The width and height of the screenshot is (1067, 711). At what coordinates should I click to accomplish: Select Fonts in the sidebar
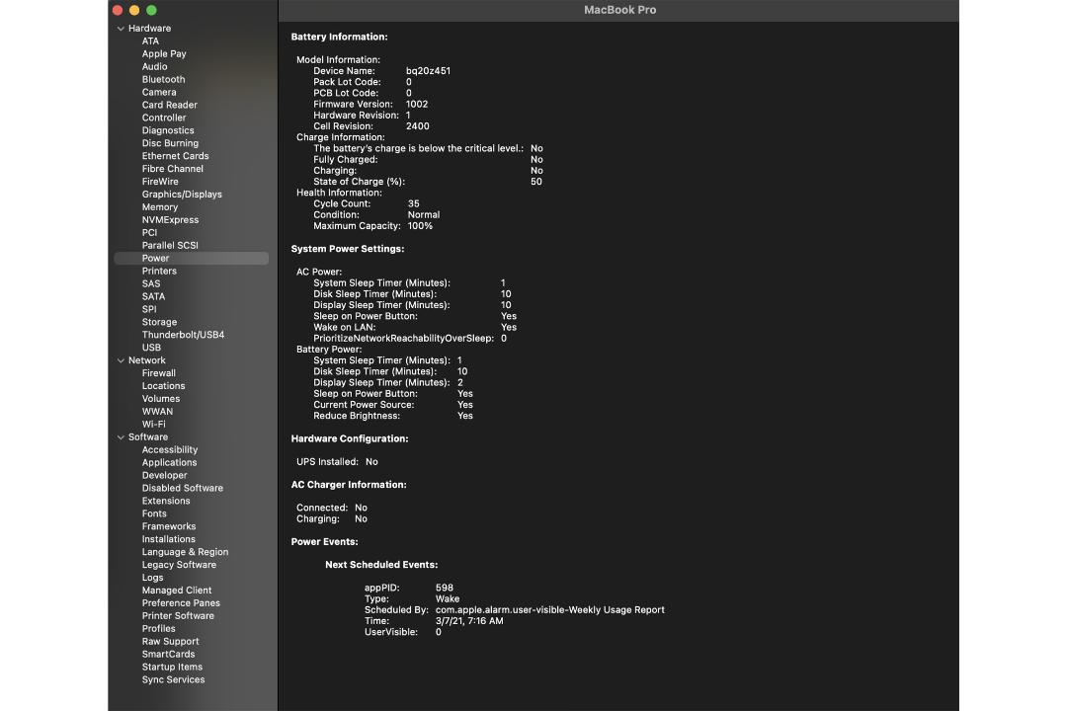[x=154, y=513]
